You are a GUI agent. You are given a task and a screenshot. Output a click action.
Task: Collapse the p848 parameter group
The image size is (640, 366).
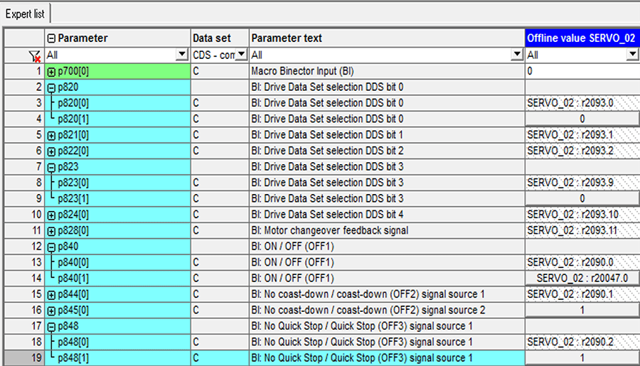51,326
